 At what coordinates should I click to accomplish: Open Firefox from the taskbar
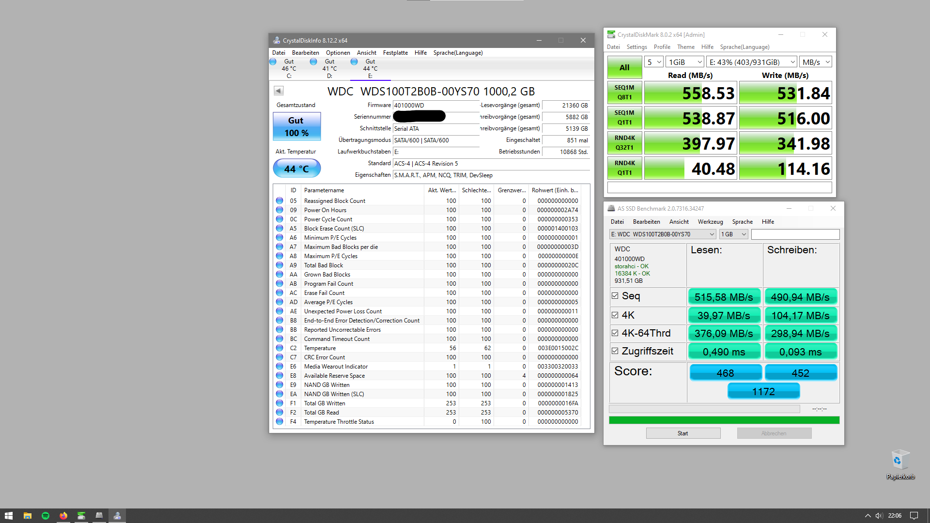63,516
